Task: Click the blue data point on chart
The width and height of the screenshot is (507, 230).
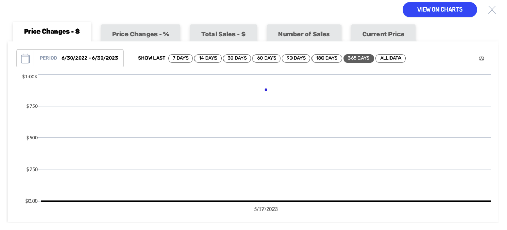Action: coord(266,90)
